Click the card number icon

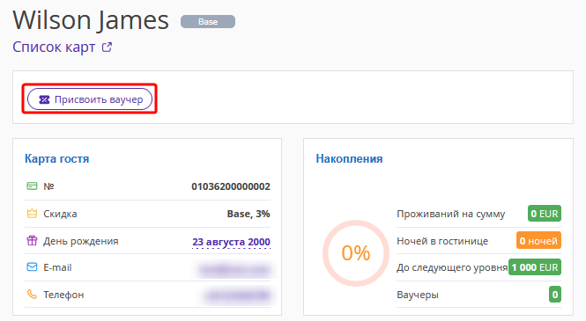click(x=32, y=186)
